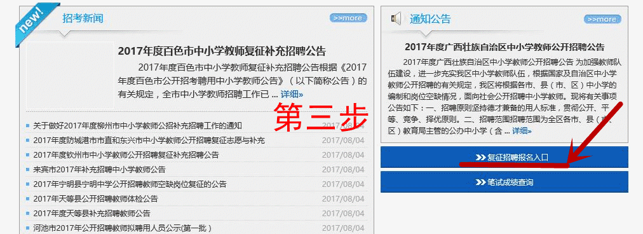Viewport: 643px width, 234px height.
Task: Click blue bullet beside 来宾市 notice
Action: pos(28,170)
